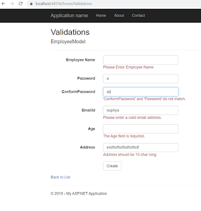The image size is (201, 211).
Task: Click the Employee Name label
Action: [x=81, y=60]
